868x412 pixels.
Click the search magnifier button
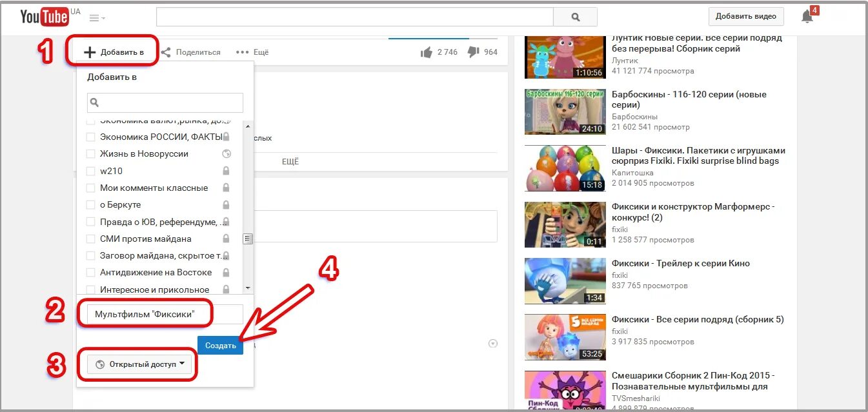(x=576, y=17)
